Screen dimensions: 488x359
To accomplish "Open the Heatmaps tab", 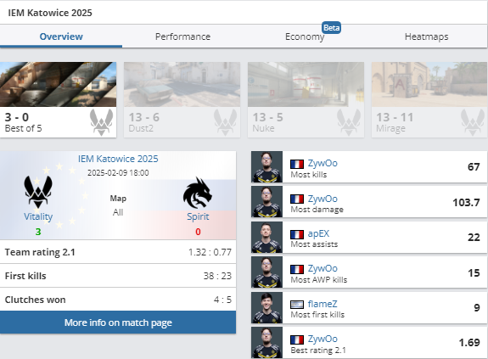I will click(426, 36).
